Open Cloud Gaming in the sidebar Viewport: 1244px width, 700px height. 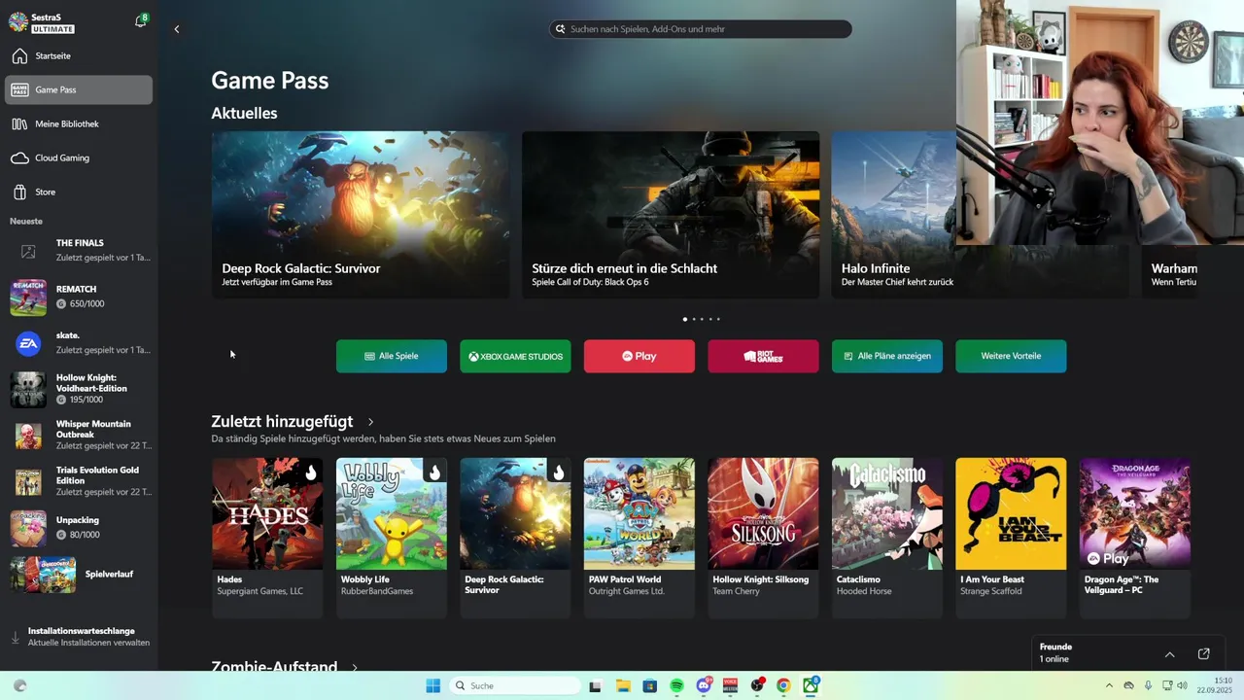[x=79, y=157]
